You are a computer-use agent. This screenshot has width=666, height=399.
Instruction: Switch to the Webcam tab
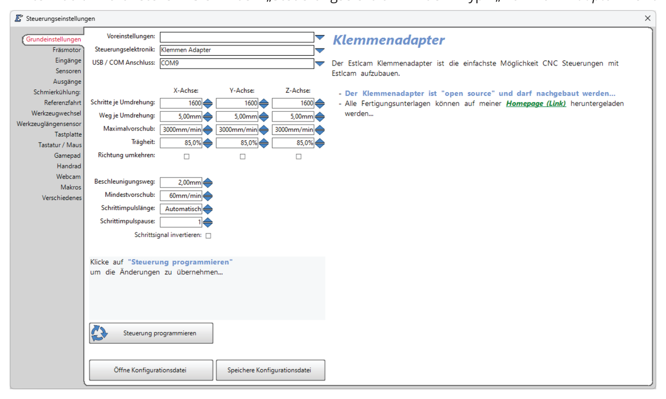69,176
